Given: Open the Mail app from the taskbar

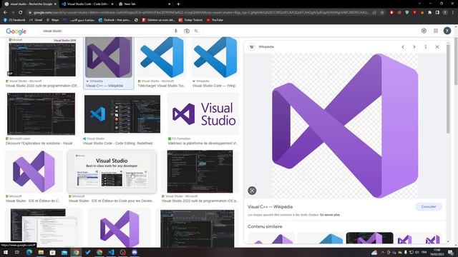Looking at the screenshot, I should tap(64, 252).
